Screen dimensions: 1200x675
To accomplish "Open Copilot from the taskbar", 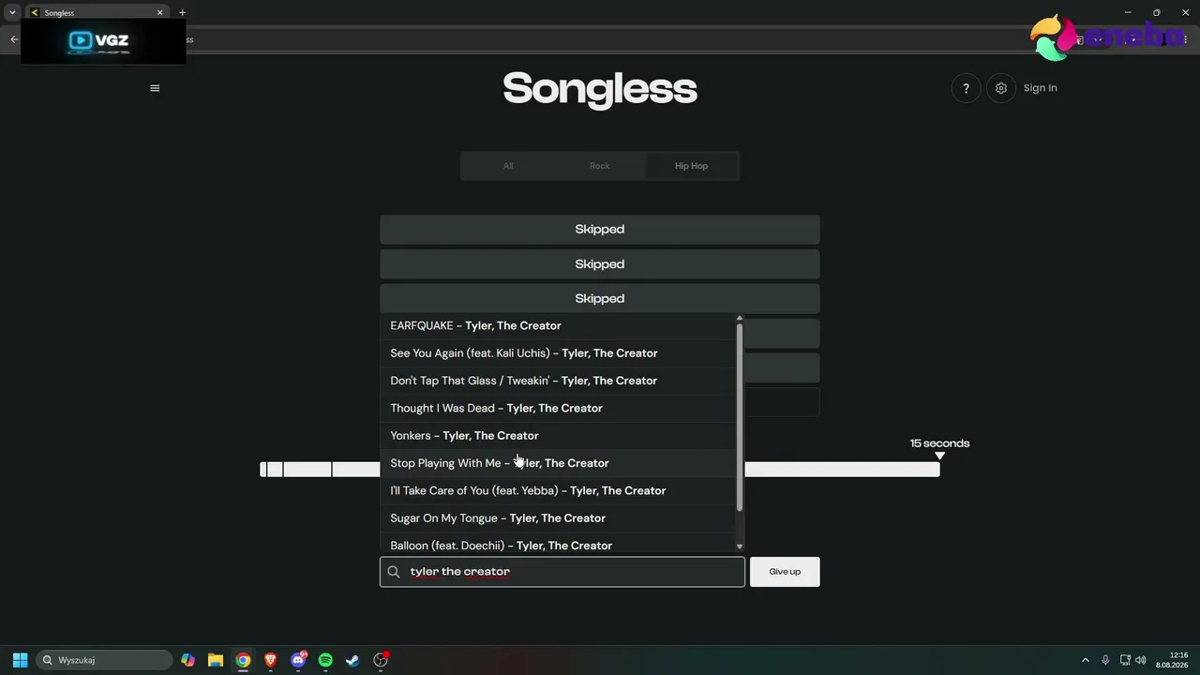I will coord(188,660).
